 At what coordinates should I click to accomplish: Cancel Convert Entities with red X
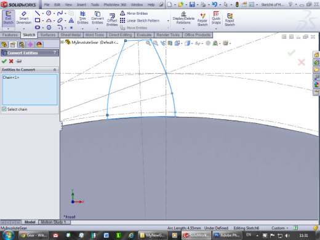(x=11, y=61)
